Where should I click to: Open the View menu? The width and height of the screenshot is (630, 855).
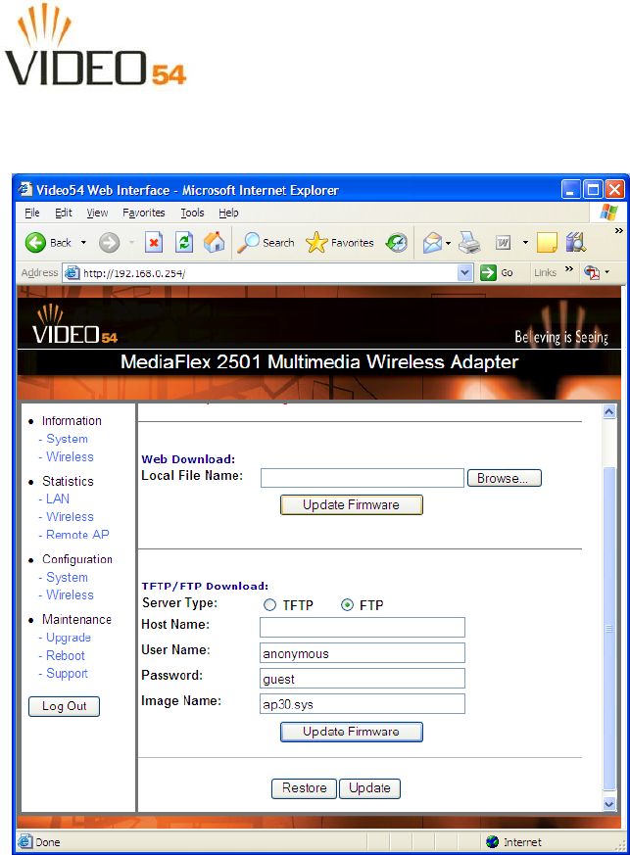(97, 213)
